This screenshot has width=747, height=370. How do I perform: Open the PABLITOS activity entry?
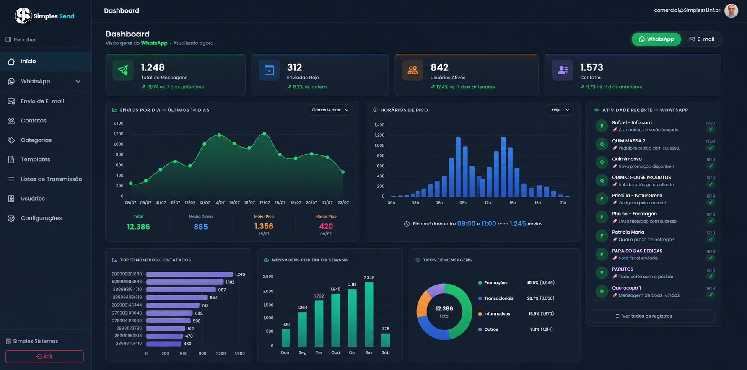654,273
